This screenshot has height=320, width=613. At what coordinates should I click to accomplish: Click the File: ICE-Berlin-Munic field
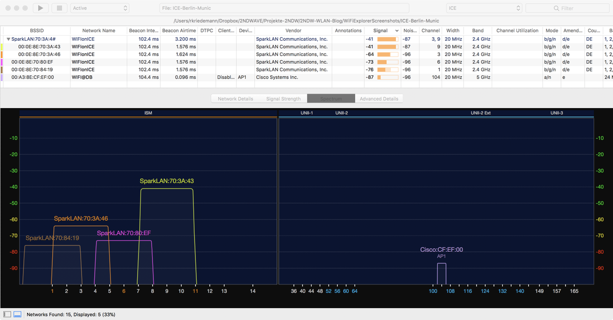284,8
